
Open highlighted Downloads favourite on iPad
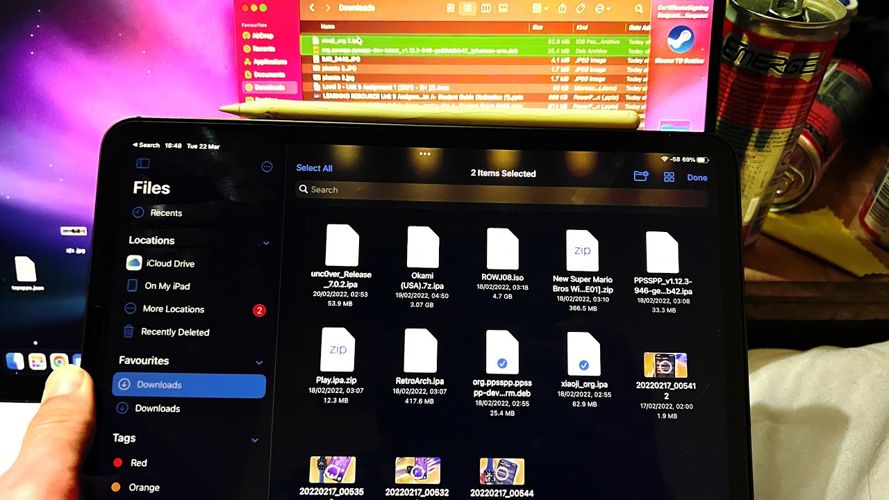click(x=189, y=385)
